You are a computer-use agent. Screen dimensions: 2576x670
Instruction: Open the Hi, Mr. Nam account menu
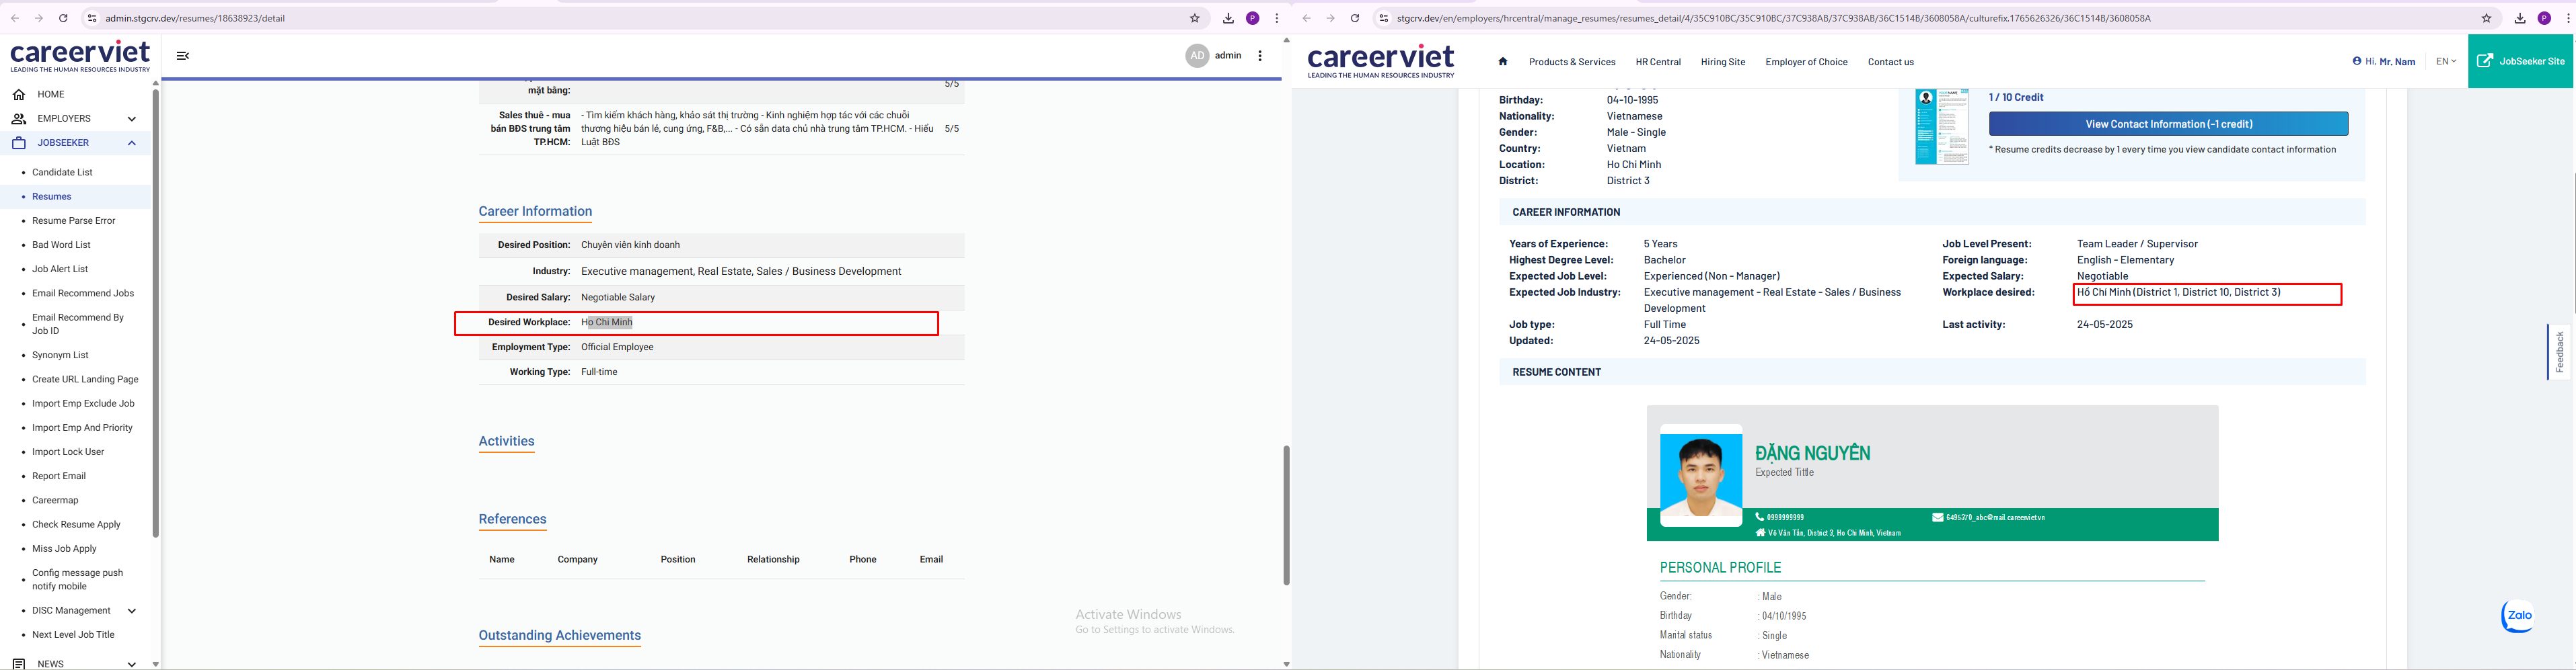[x=2383, y=61]
